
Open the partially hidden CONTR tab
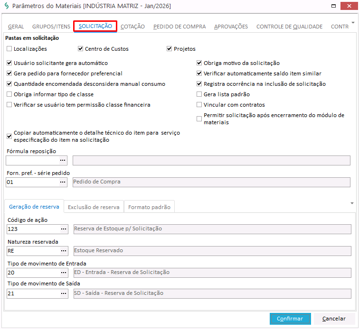[x=340, y=27]
